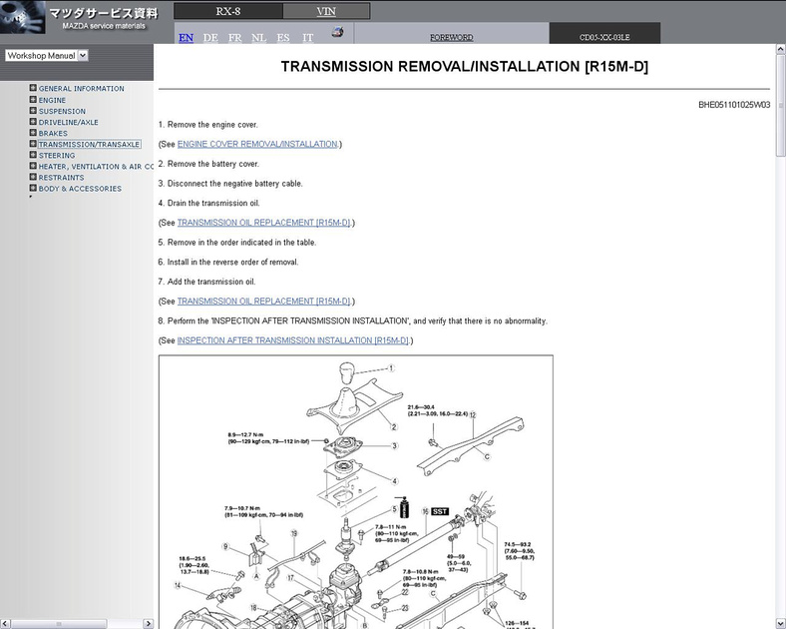Viewport: 786px width, 629px height.
Task: Click the printer icon in the header
Action: (338, 32)
